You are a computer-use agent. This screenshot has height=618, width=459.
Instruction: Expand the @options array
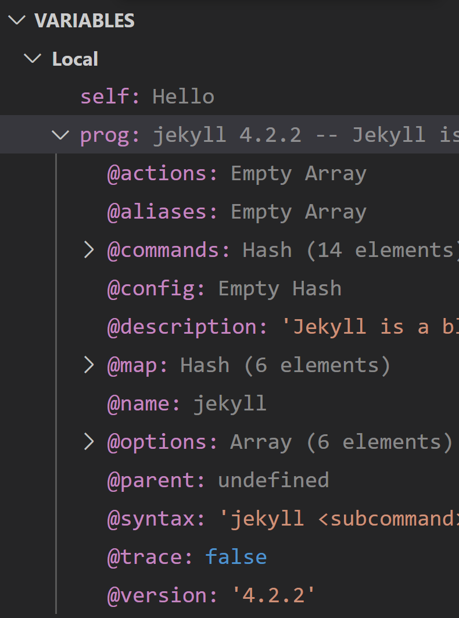click(89, 441)
